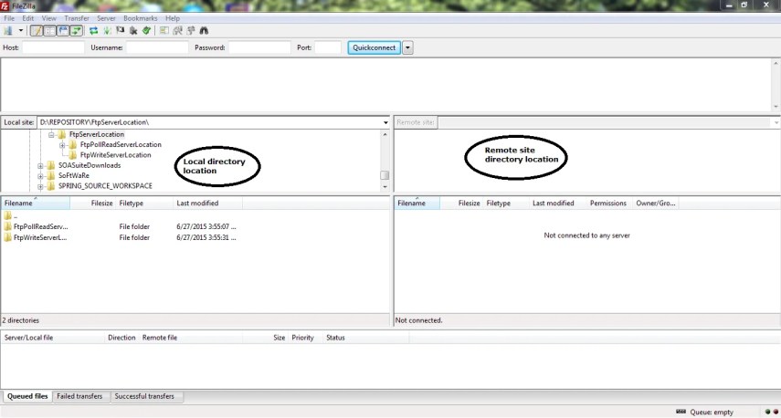
Task: Select SOASuiteDownloads folder in tree
Action: click(90, 165)
